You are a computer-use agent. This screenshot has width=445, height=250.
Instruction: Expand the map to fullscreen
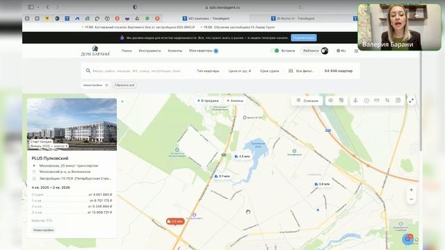point(411,101)
